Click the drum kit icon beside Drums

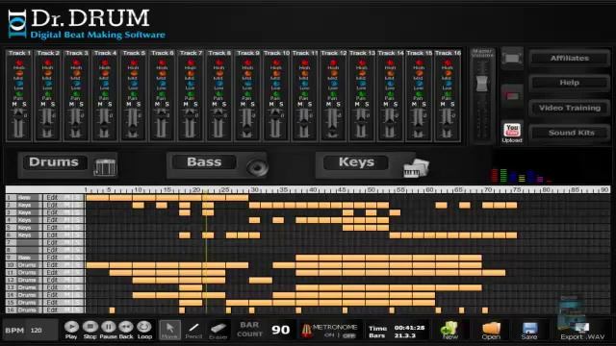(x=105, y=167)
